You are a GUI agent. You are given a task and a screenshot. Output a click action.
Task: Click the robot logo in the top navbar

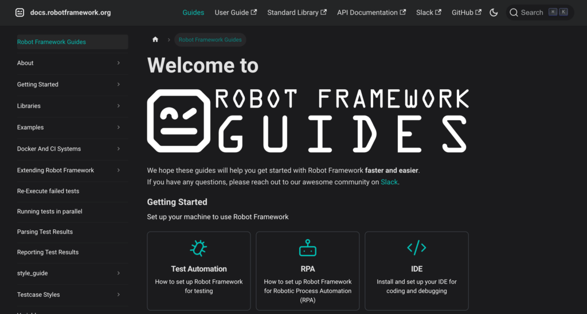coord(20,13)
